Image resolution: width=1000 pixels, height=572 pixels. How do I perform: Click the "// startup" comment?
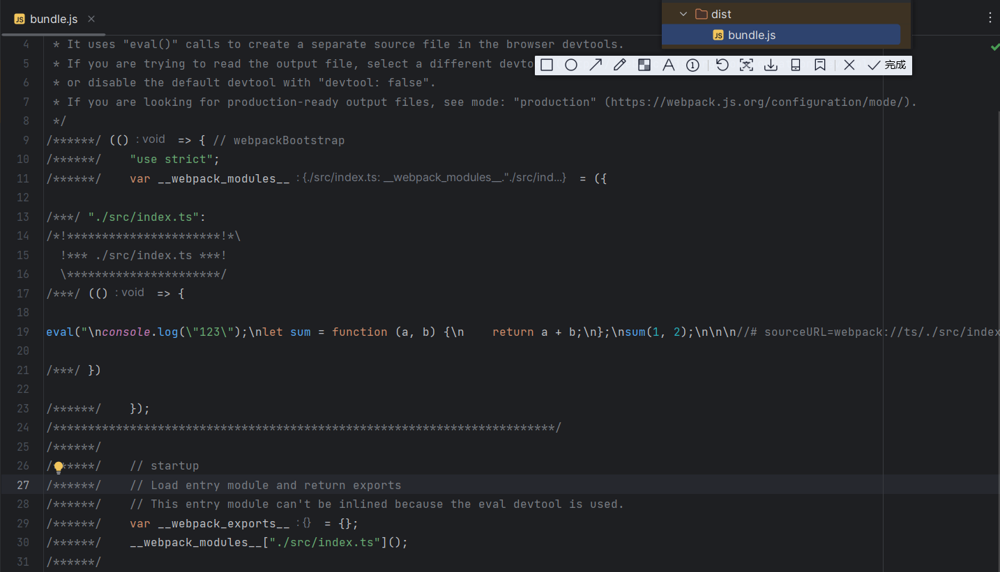(x=165, y=465)
